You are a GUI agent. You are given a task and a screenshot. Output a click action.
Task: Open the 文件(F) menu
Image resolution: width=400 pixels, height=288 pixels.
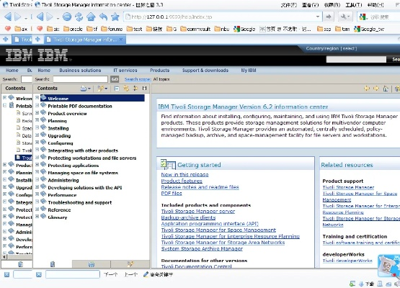point(289,5)
